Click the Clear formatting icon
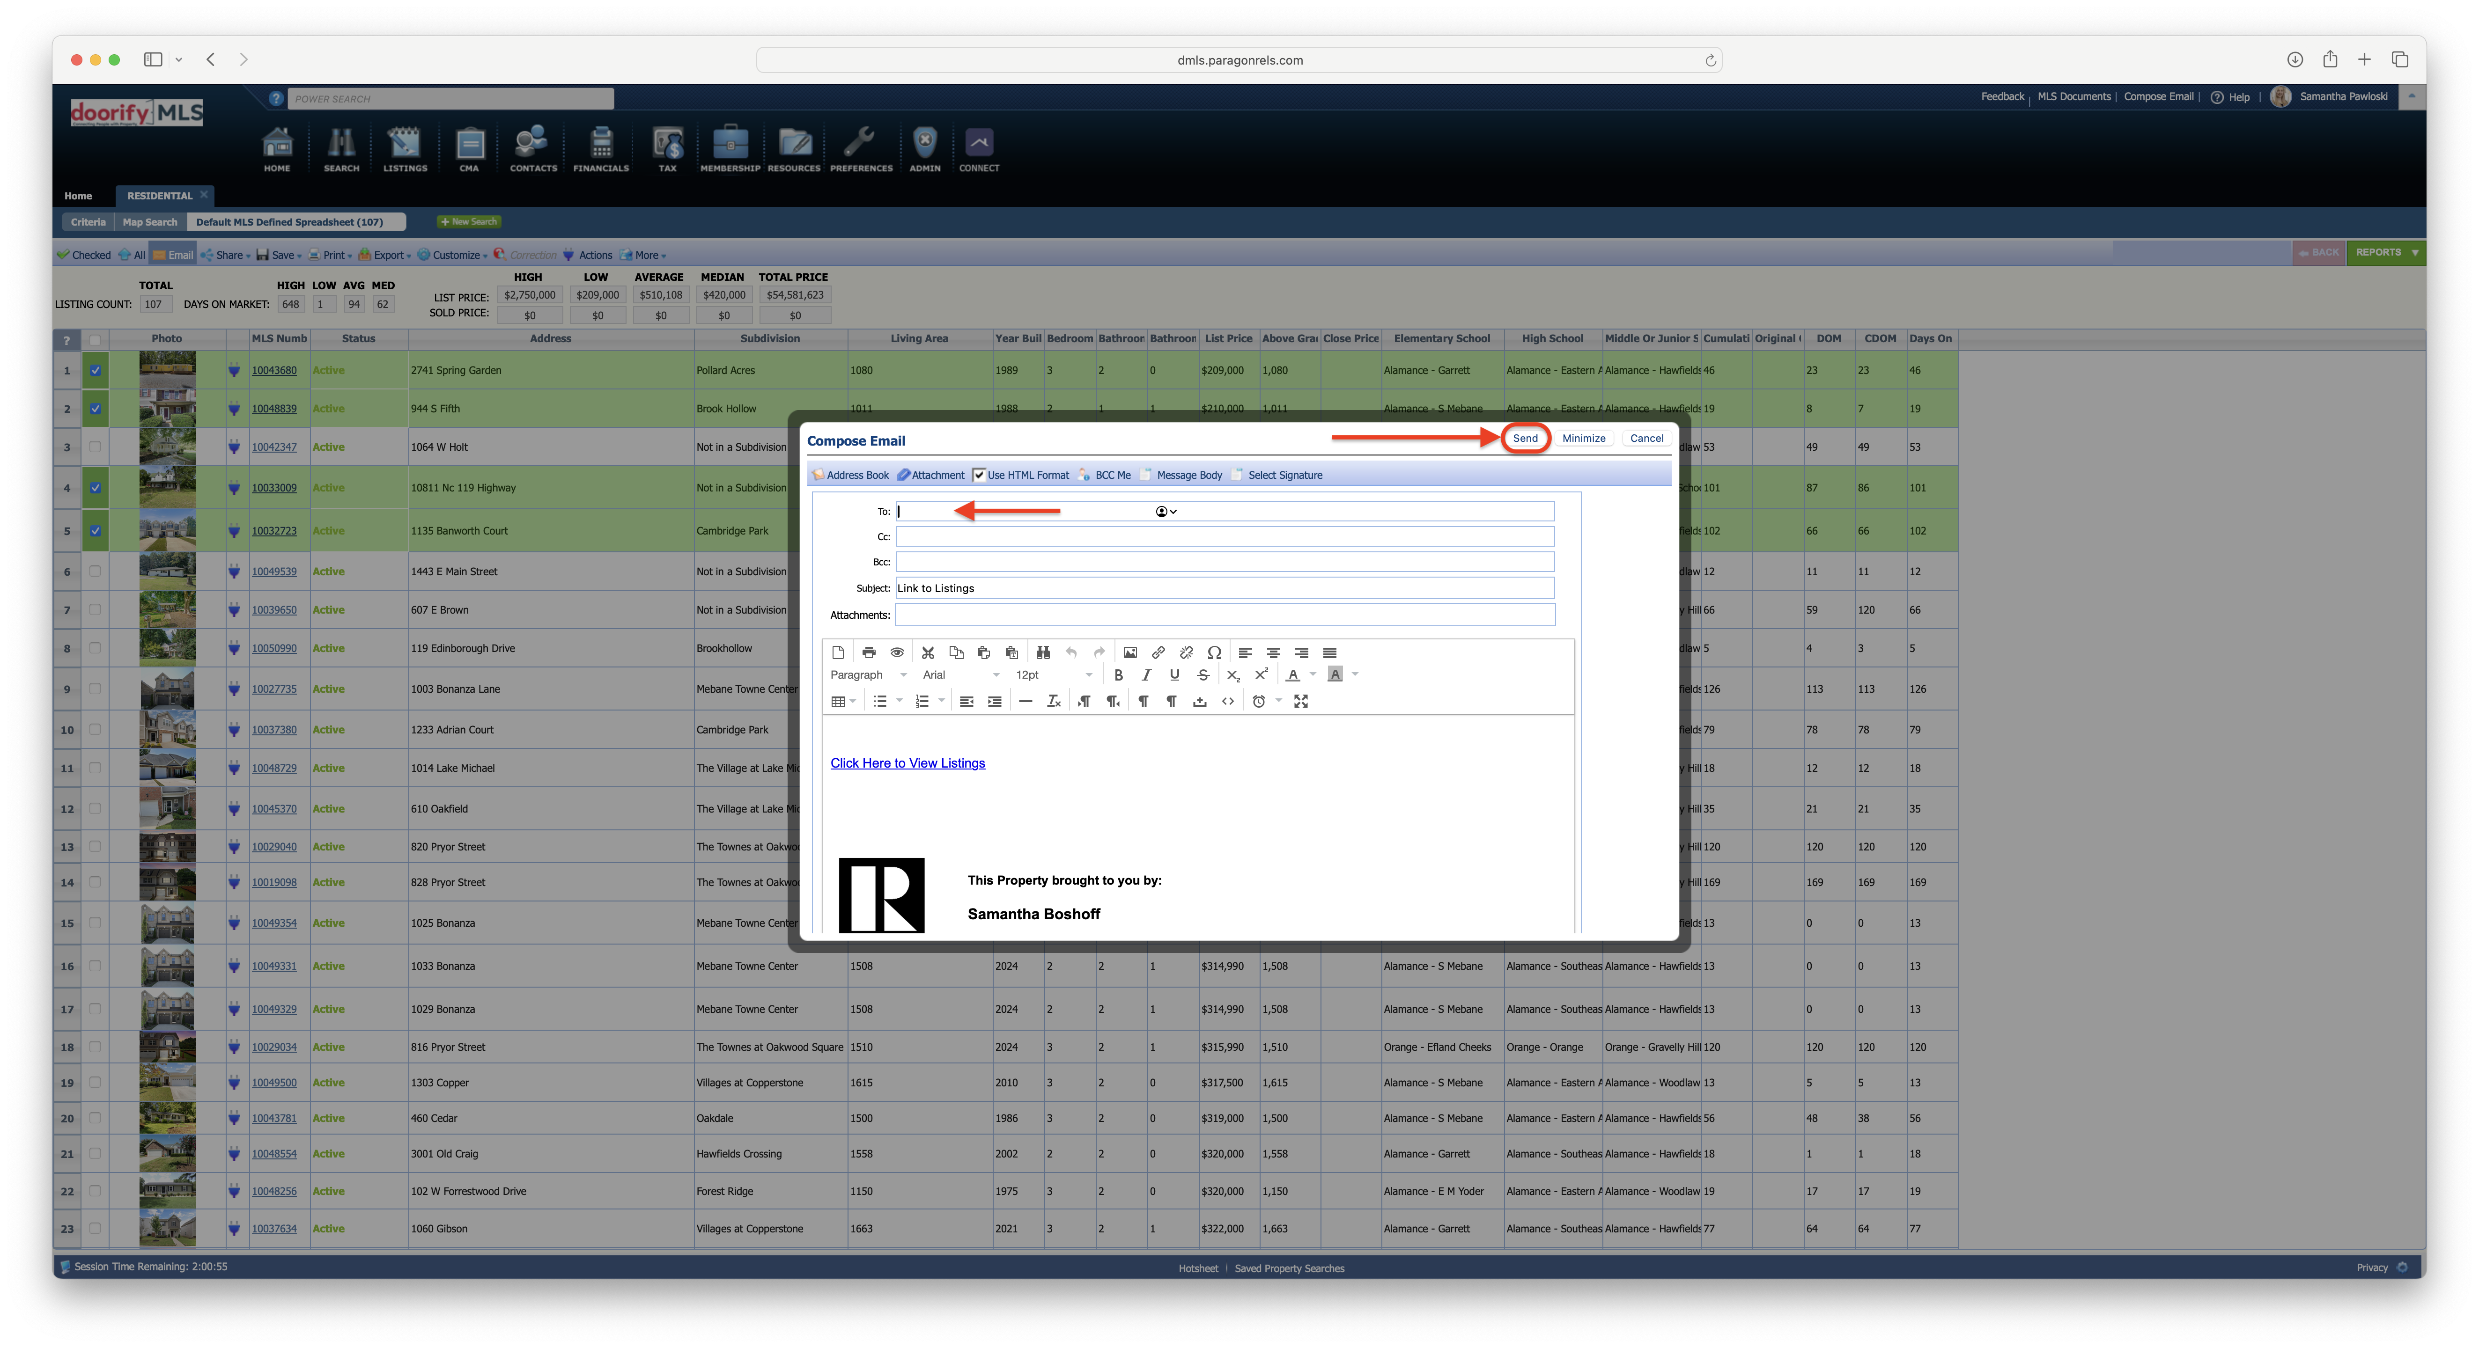The image size is (2479, 1348). click(1054, 702)
